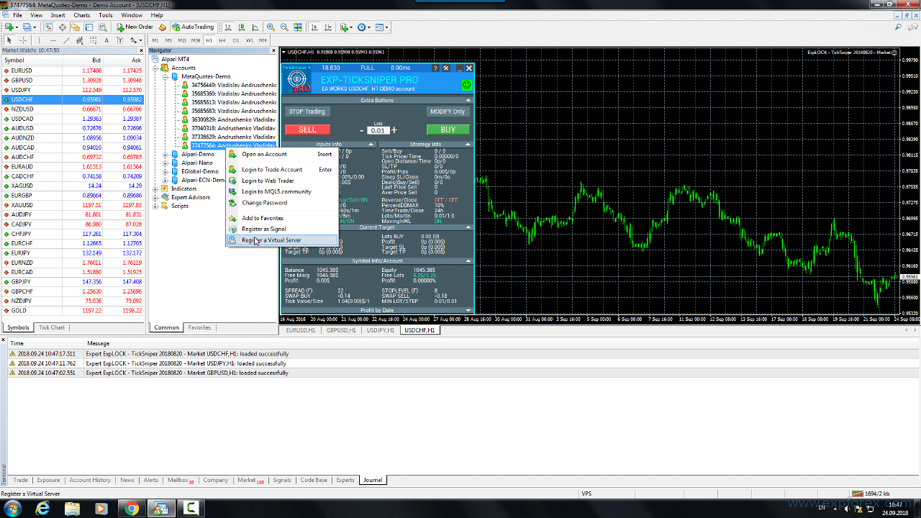Open Google Chrome from the taskbar
Image resolution: width=921 pixels, height=518 pixels.
[x=131, y=509]
